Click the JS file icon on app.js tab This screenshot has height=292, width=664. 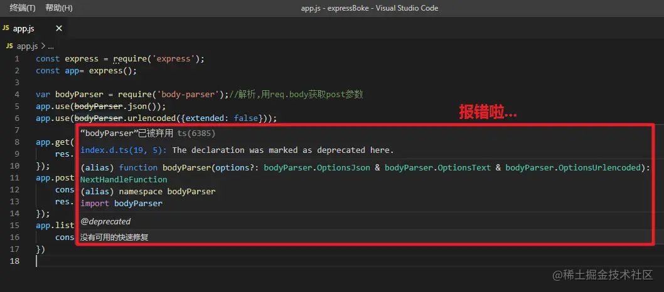(x=6, y=28)
